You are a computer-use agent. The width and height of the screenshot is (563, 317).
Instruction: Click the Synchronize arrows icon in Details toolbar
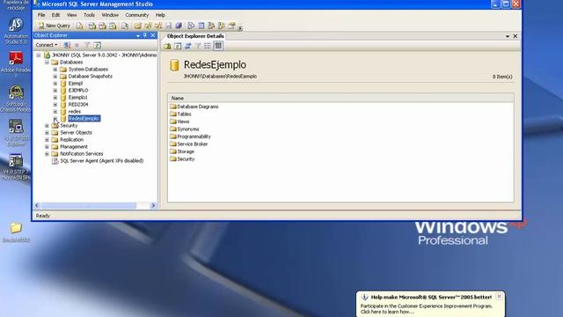pyautogui.click(x=187, y=46)
